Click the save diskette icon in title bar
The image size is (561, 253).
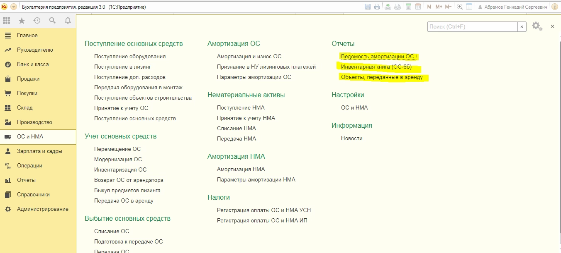pyautogui.click(x=368, y=7)
